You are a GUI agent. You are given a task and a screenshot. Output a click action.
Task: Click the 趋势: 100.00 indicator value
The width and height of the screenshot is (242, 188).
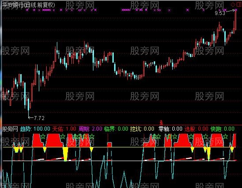click(x=35, y=129)
